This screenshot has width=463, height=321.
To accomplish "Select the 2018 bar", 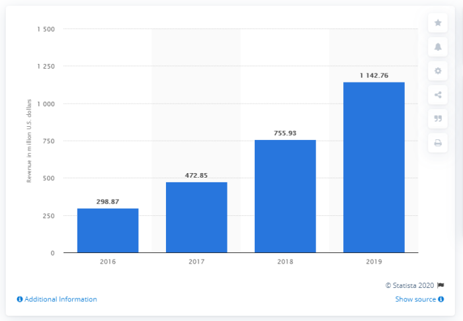I will [285, 196].
